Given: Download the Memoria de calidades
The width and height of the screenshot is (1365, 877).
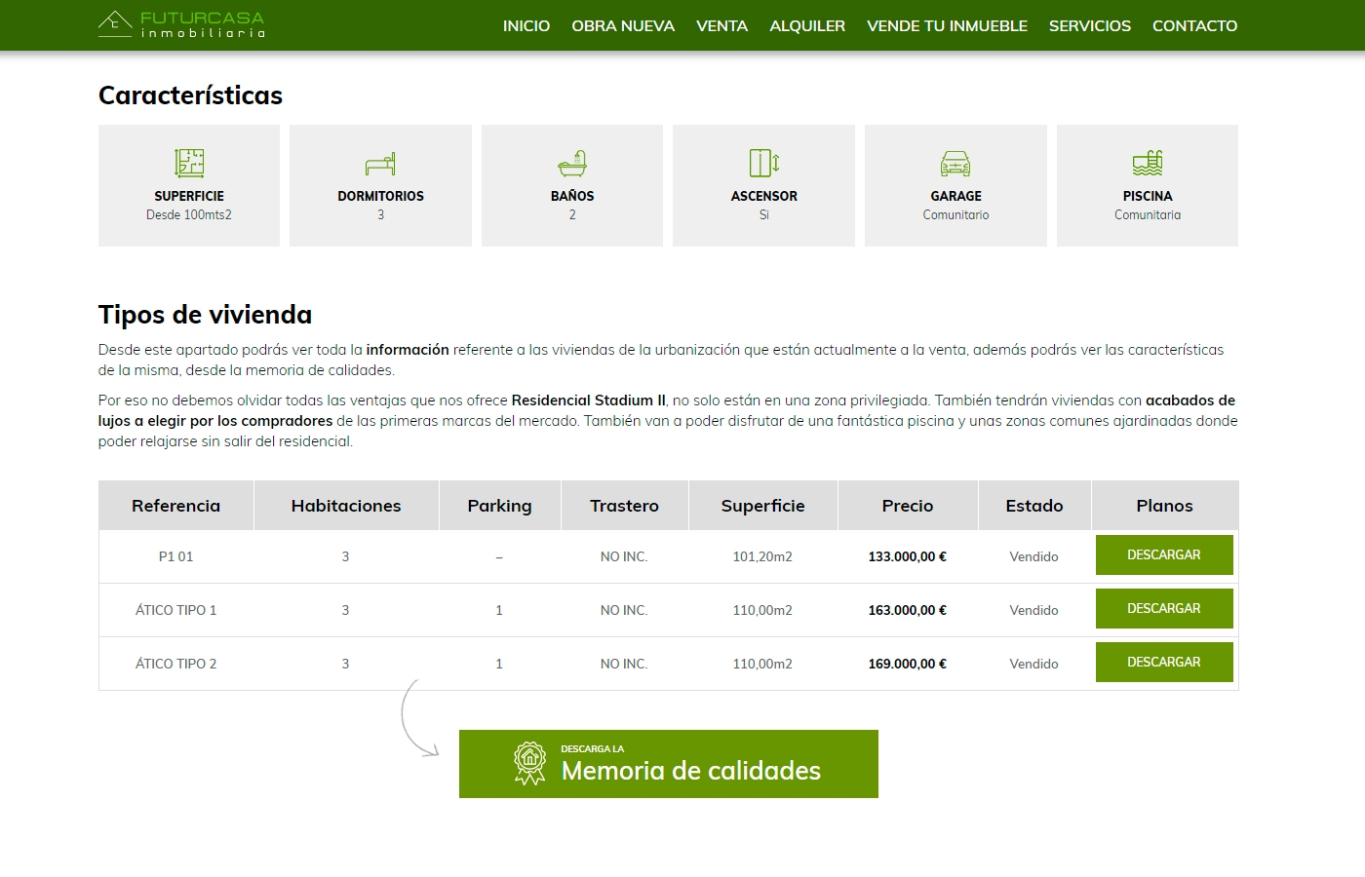Looking at the screenshot, I should tap(669, 764).
